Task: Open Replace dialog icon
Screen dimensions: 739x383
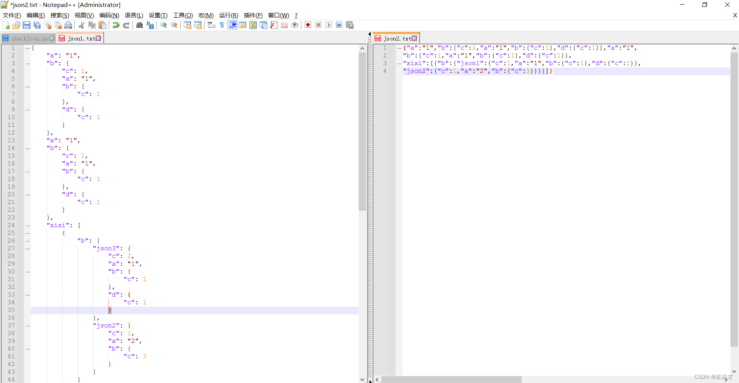Action: tap(150, 25)
